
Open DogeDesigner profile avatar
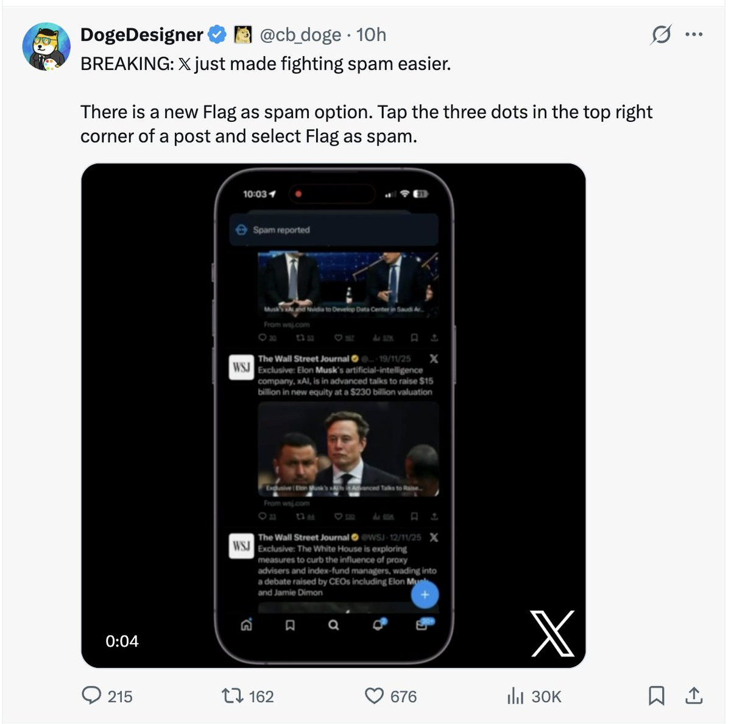pyautogui.click(x=46, y=47)
